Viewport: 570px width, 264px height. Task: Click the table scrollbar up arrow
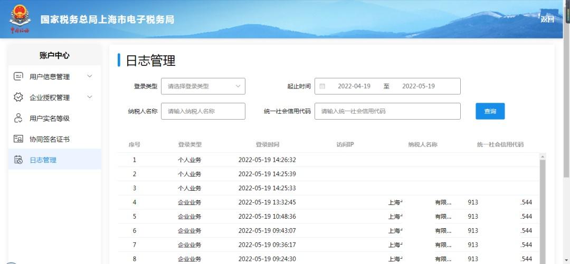(543, 157)
